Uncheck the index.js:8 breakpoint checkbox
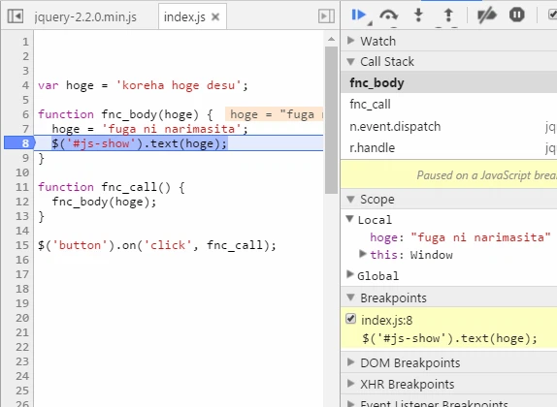Screen dimensions: 557x407 coord(350,319)
